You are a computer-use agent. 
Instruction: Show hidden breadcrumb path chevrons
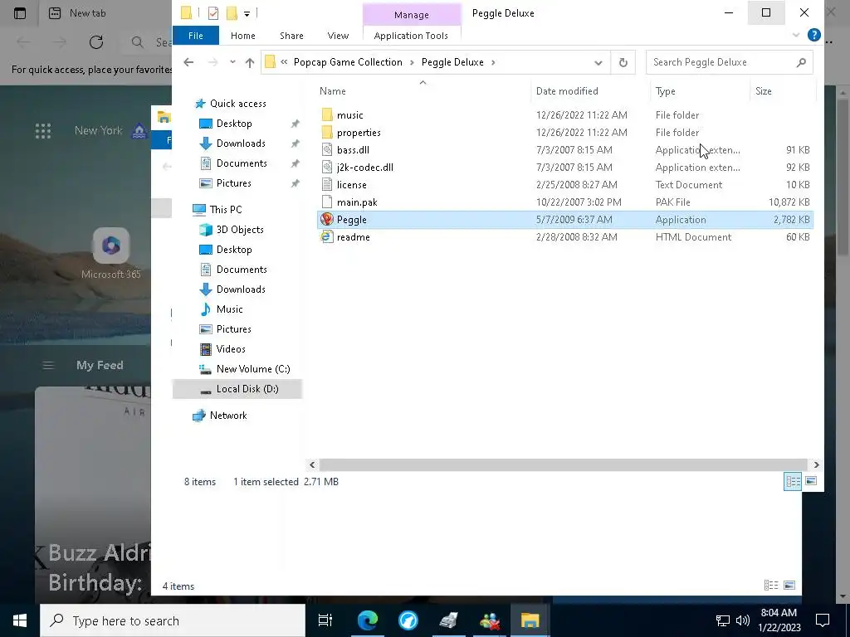[284, 62]
